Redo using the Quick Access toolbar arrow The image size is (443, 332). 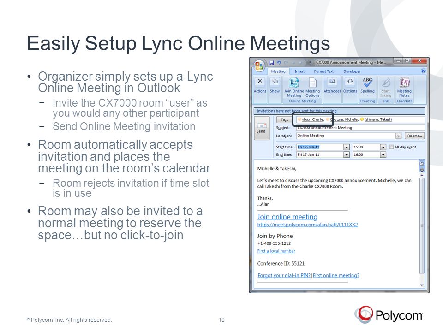[x=286, y=63]
